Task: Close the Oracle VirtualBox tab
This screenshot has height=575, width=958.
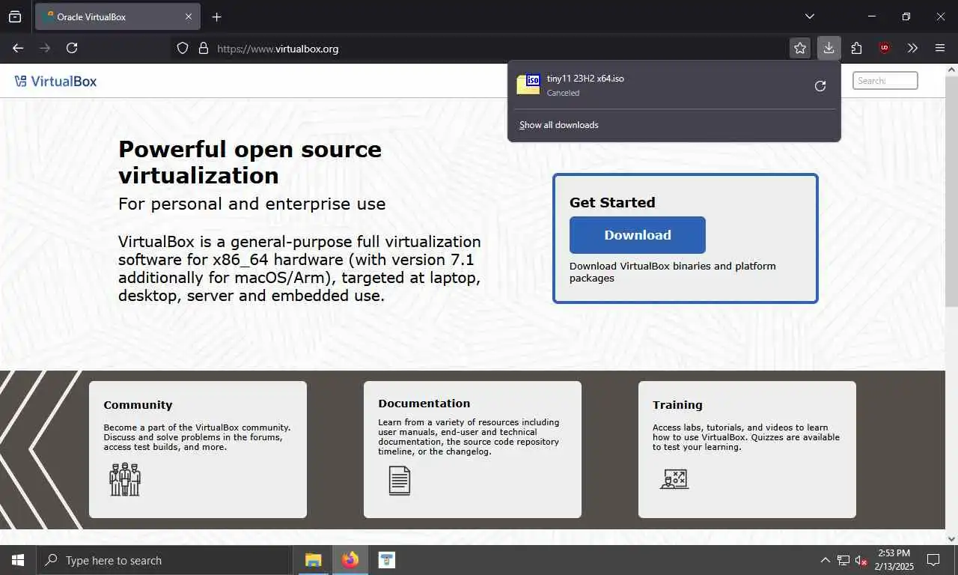Action: (189, 16)
